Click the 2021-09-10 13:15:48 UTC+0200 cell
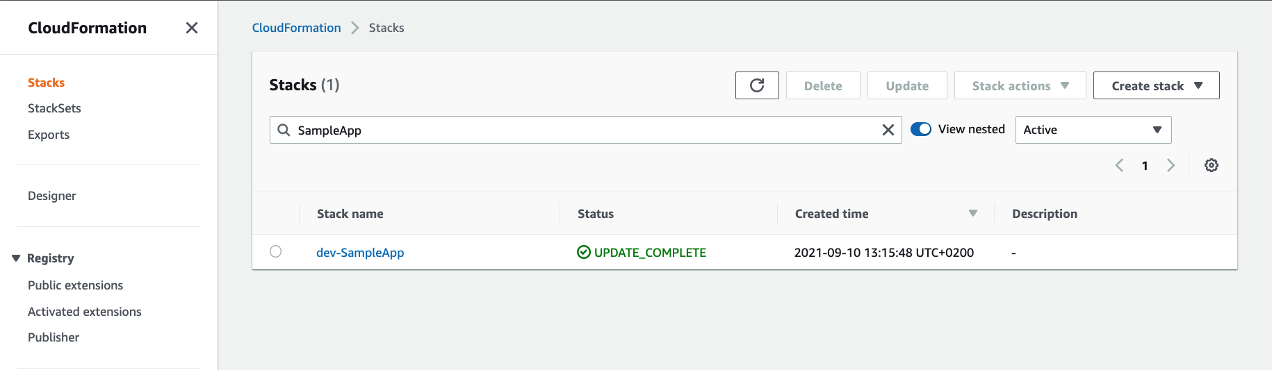1272x370 pixels. click(x=884, y=253)
